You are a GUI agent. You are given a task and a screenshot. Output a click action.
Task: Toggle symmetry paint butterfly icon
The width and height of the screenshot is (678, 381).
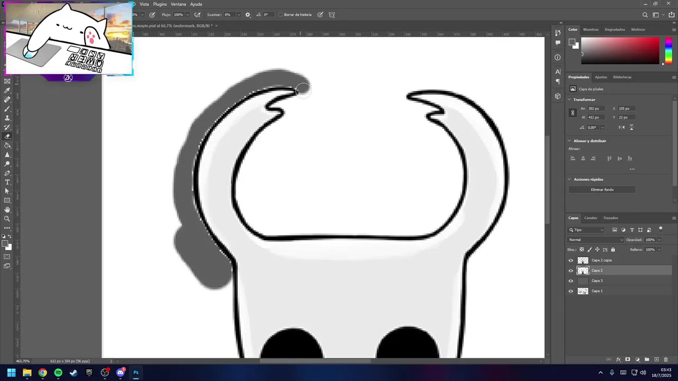pyautogui.click(x=332, y=15)
